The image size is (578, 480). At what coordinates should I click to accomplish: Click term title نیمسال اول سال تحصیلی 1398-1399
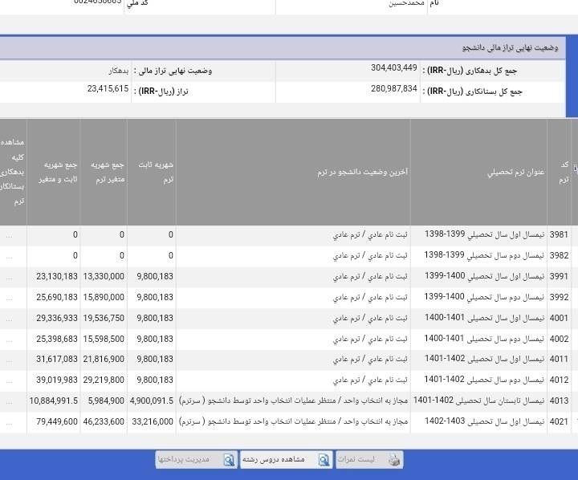point(484,234)
